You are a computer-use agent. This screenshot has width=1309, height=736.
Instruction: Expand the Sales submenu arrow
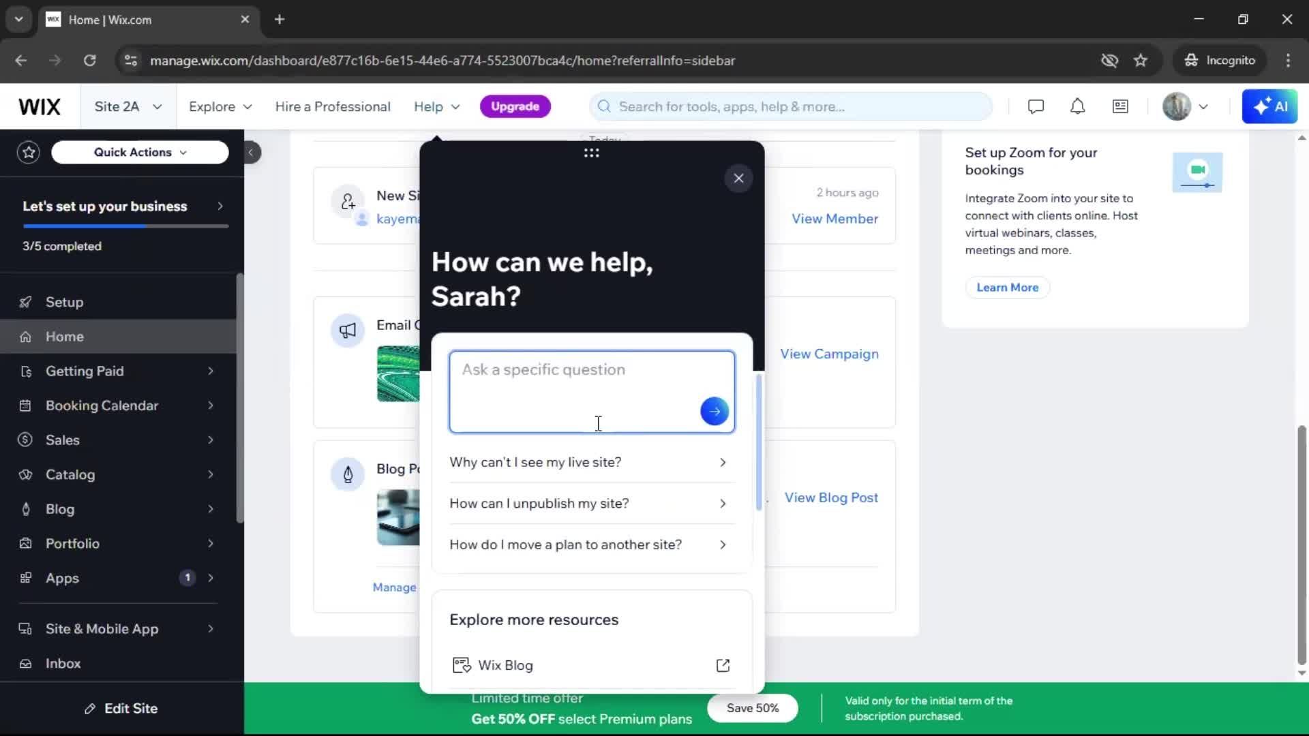point(211,440)
